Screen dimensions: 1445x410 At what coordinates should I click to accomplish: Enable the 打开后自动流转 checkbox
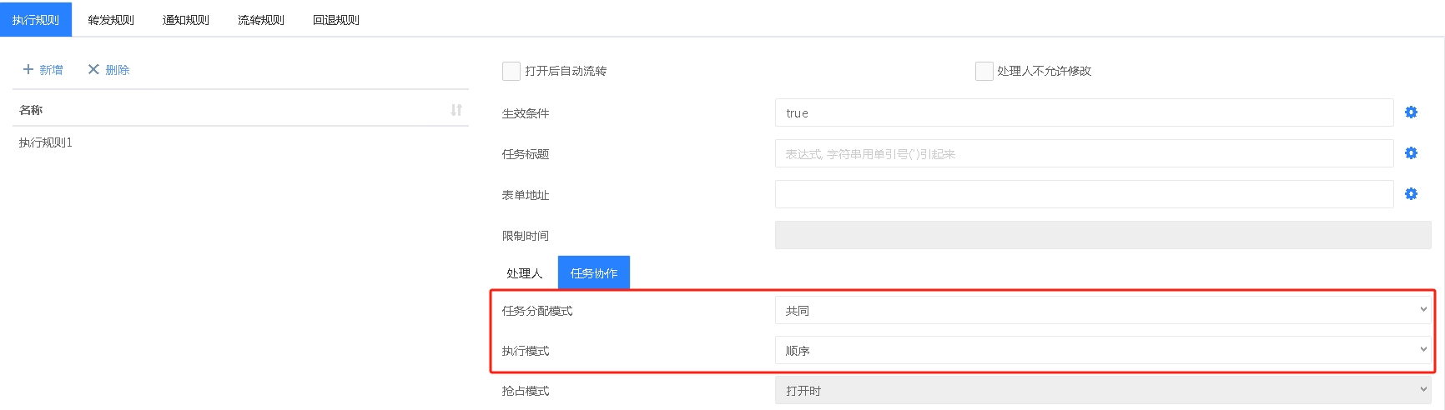pyautogui.click(x=511, y=71)
